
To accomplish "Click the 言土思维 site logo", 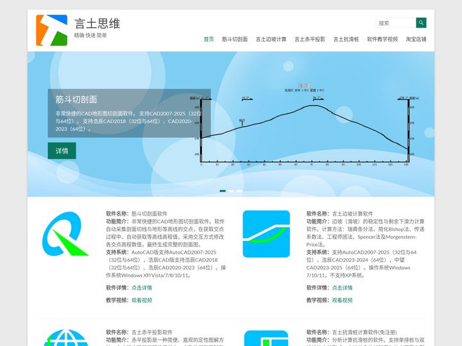I will click(51, 30).
